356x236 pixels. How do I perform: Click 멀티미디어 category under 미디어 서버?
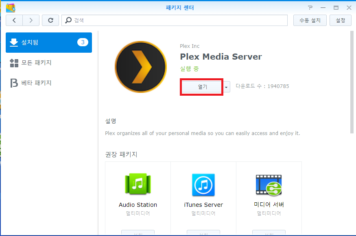coord(269,213)
